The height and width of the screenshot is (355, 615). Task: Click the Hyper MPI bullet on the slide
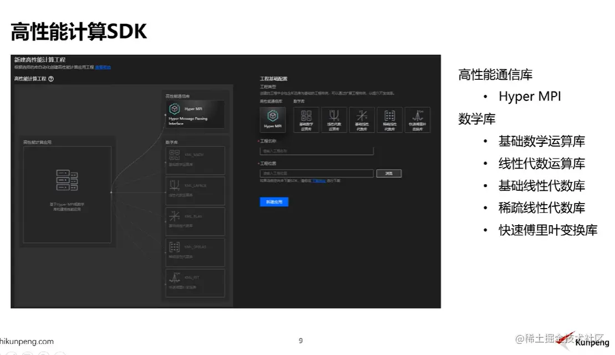(530, 97)
